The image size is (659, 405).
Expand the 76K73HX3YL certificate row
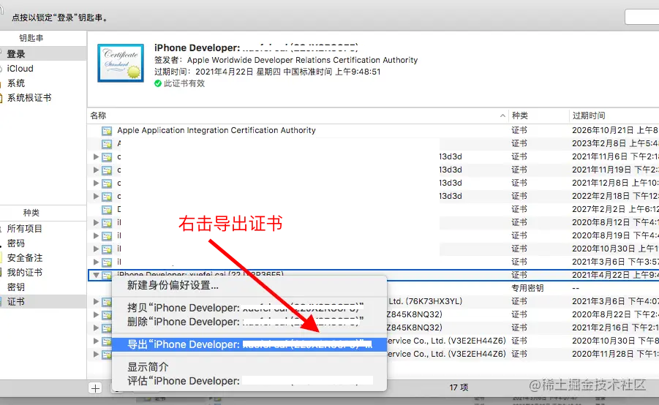(96, 302)
